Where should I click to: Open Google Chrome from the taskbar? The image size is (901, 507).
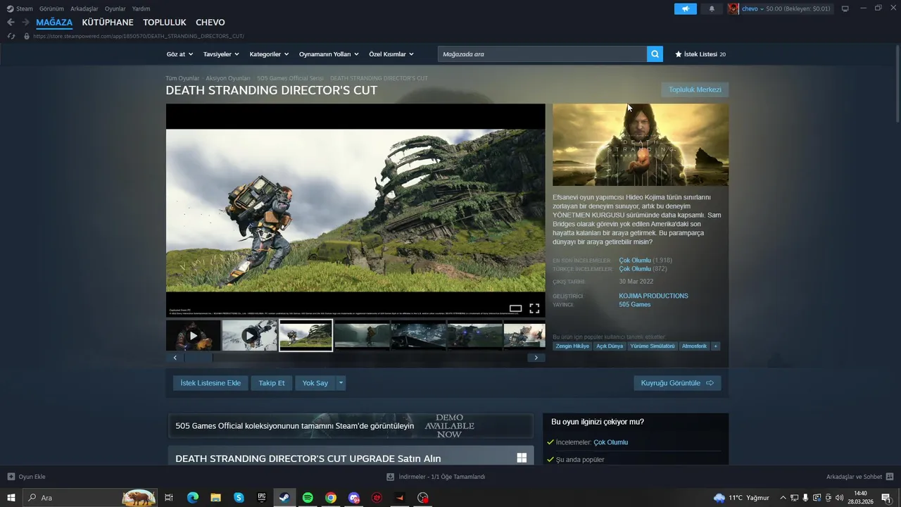331,498
